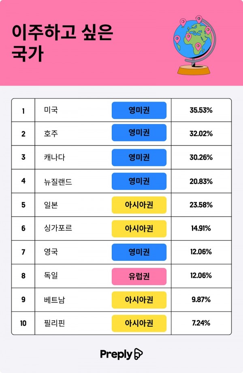This screenshot has height=373, width=243.
Task: Click the 영미권 tag beside 영국
Action: coord(139,252)
